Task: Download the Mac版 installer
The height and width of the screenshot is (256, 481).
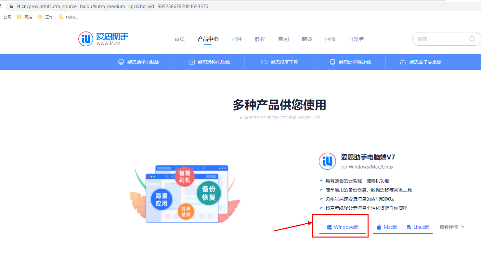Action: pyautogui.click(x=387, y=227)
